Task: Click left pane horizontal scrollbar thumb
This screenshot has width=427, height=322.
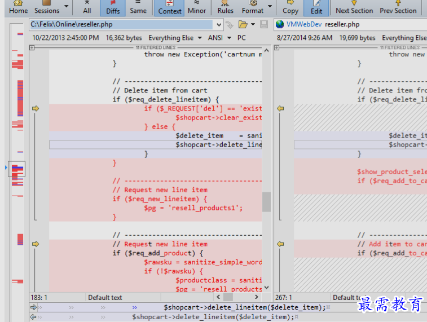Action: tap(228, 297)
